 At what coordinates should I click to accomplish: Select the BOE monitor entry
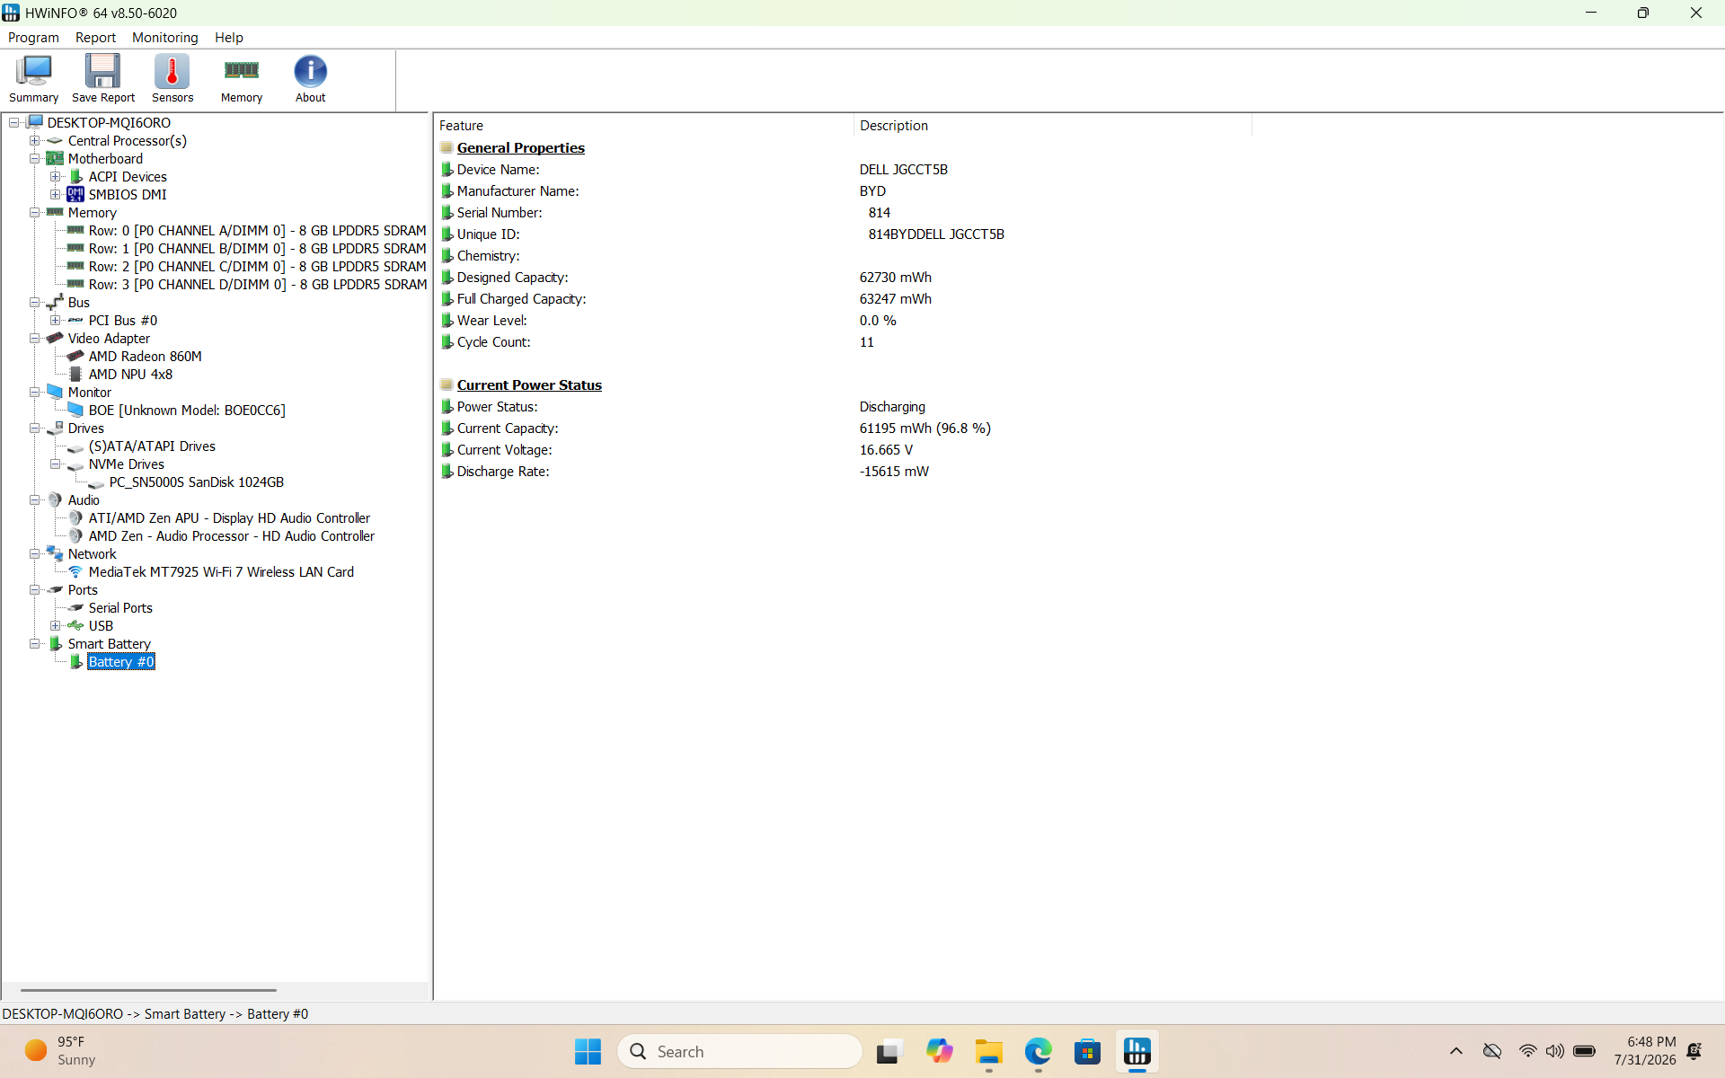tap(187, 411)
